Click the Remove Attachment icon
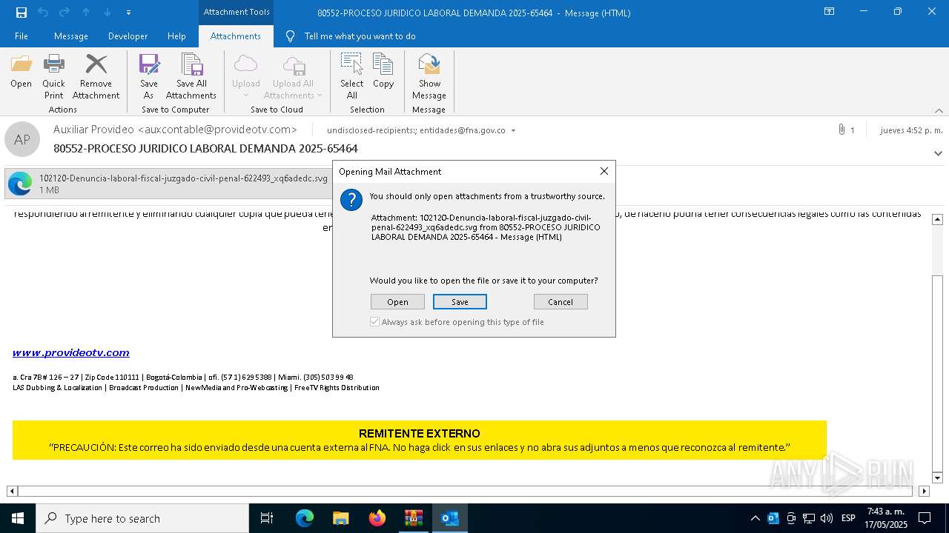This screenshot has width=949, height=533. (x=96, y=76)
